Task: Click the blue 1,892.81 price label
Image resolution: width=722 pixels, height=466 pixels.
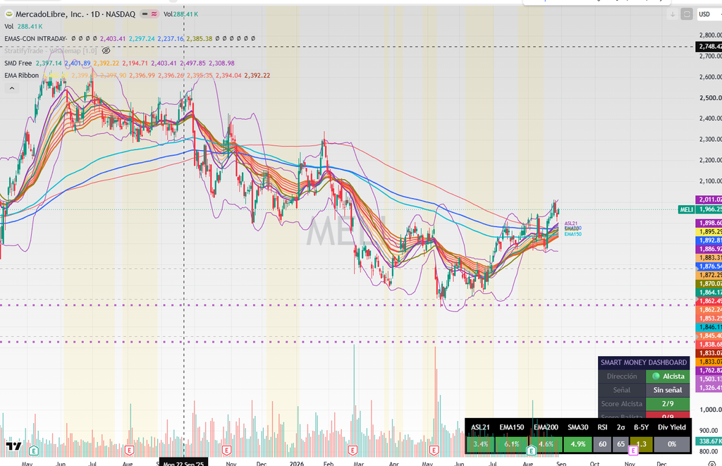Action: click(x=709, y=240)
